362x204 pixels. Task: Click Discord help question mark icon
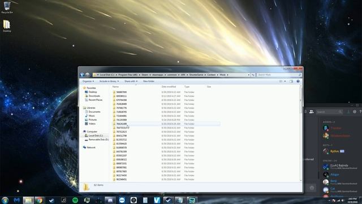[x=360, y=112]
